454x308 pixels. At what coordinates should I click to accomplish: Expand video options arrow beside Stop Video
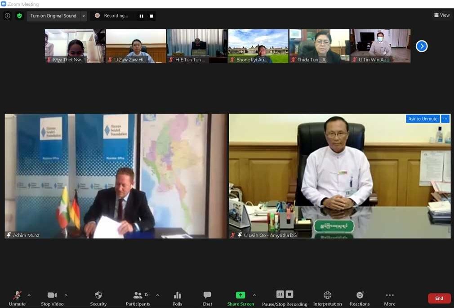pos(66,295)
